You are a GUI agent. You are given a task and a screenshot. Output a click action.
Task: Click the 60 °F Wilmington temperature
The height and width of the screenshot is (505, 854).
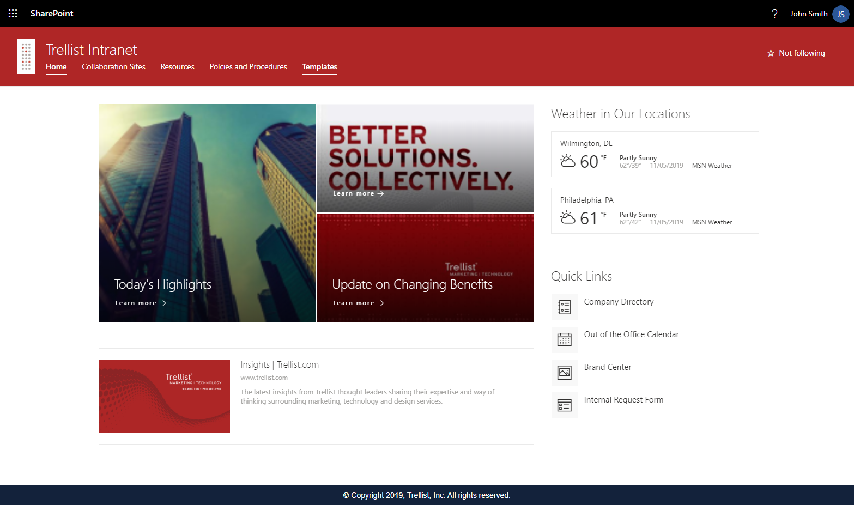pyautogui.click(x=593, y=161)
